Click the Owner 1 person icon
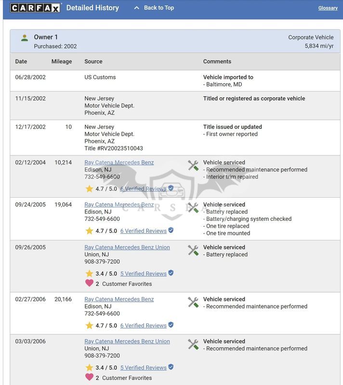 click(24, 38)
